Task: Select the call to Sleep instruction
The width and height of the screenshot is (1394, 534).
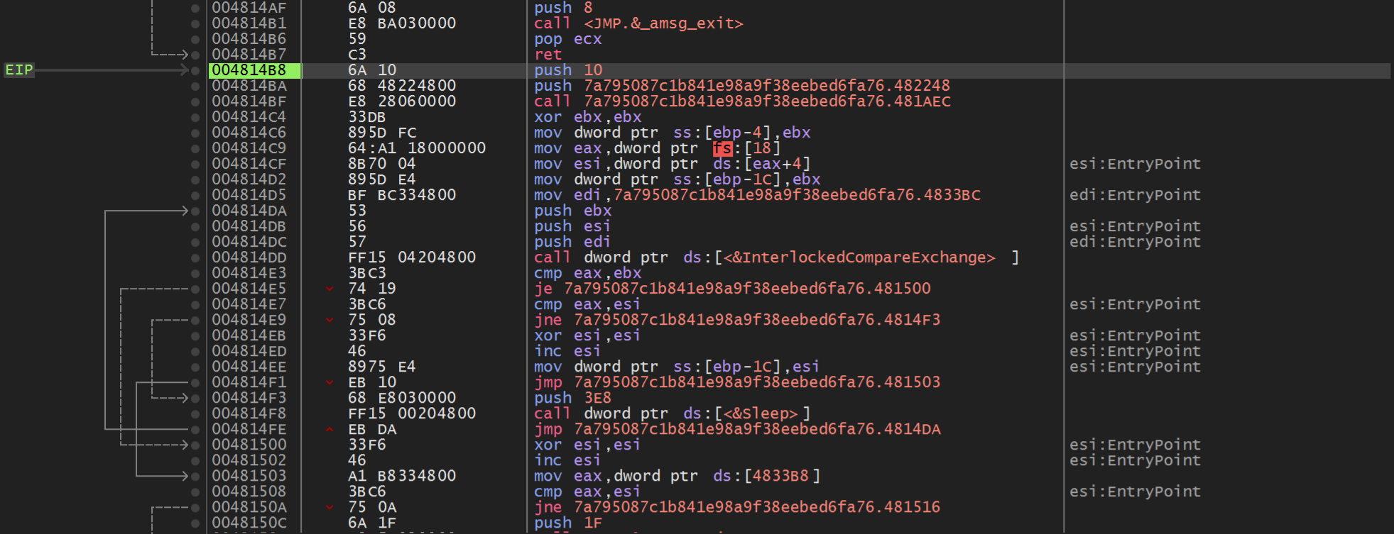Action: (672, 413)
